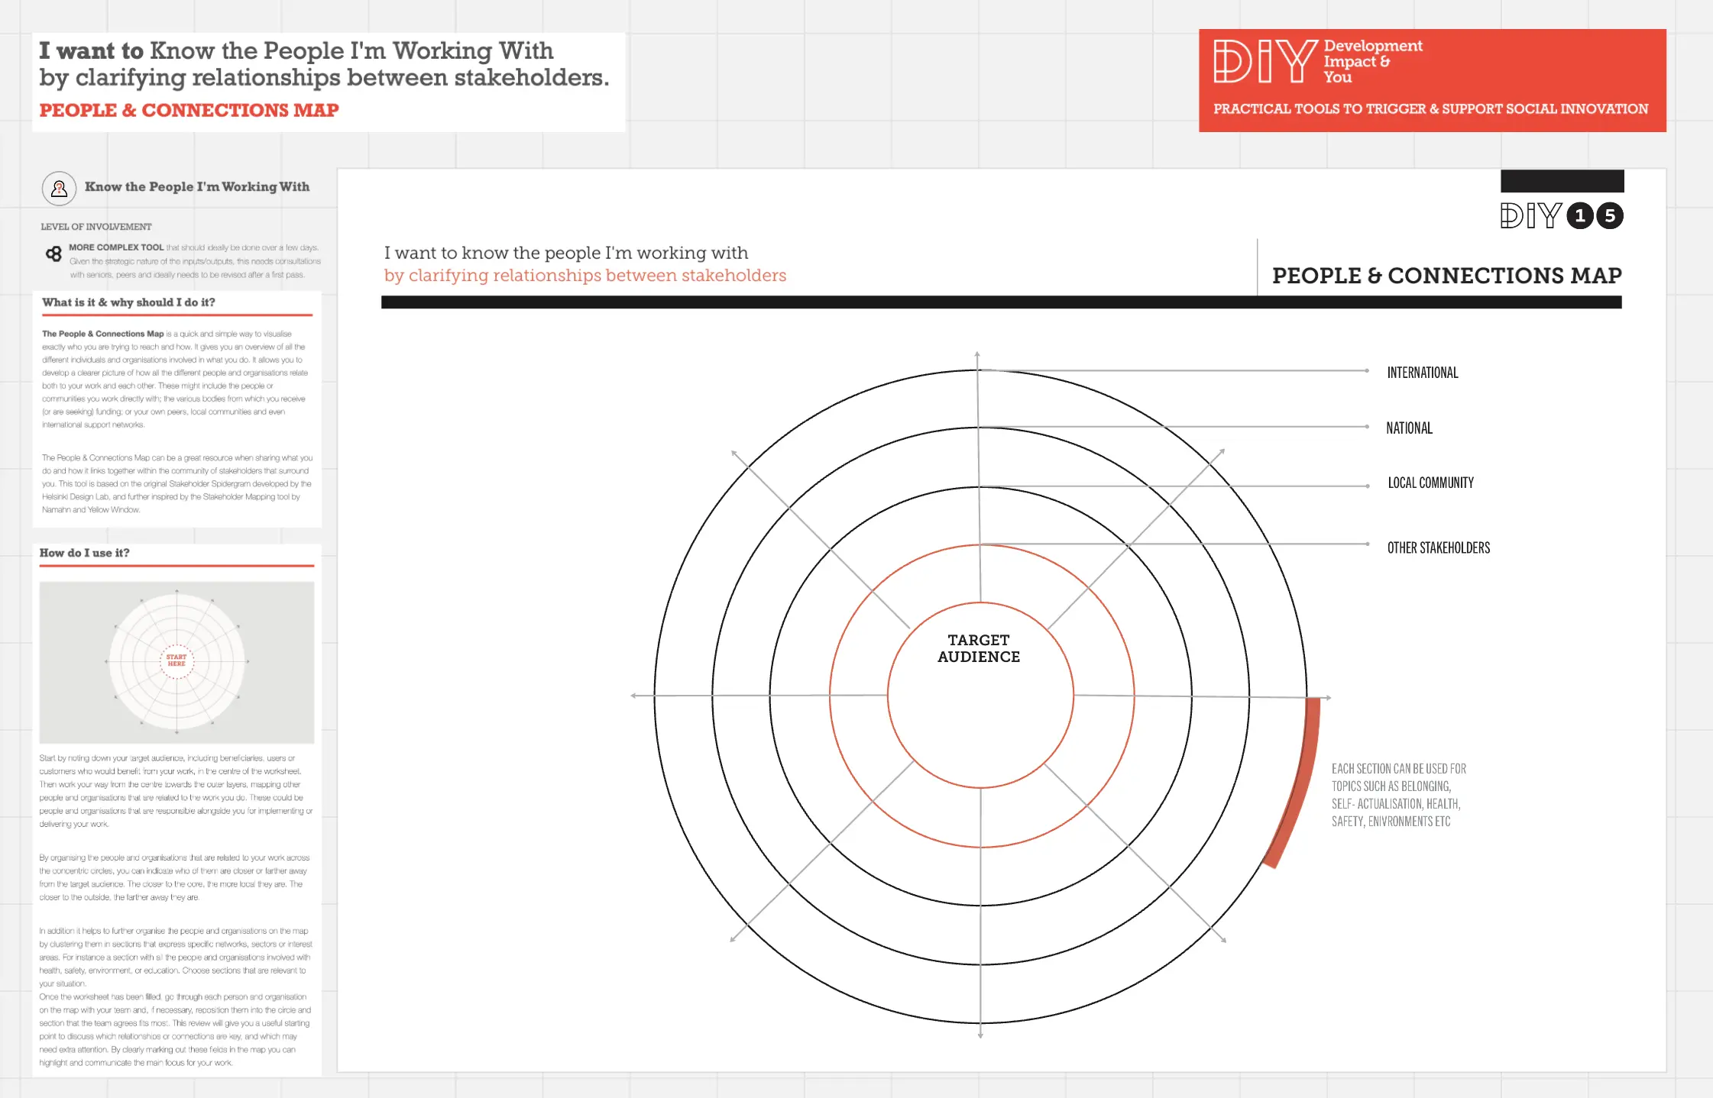Click the PRACTICAL TOOLS TO TRIGGER tagline
This screenshot has height=1098, width=1713.
click(1430, 109)
